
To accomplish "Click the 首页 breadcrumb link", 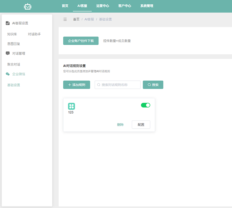I will 76,19.
